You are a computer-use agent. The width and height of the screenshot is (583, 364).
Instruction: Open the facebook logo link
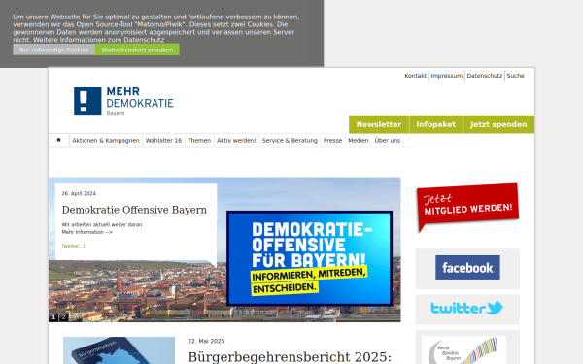pos(467,268)
